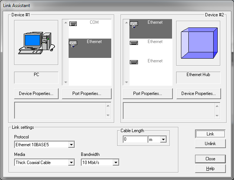Click down arrow of Device #2 port list scrollbar
The width and height of the screenshot is (234, 180).
(126, 82)
